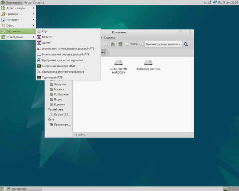
Task: Click the computer icon in Caja toolbar
Action: pos(120,44)
